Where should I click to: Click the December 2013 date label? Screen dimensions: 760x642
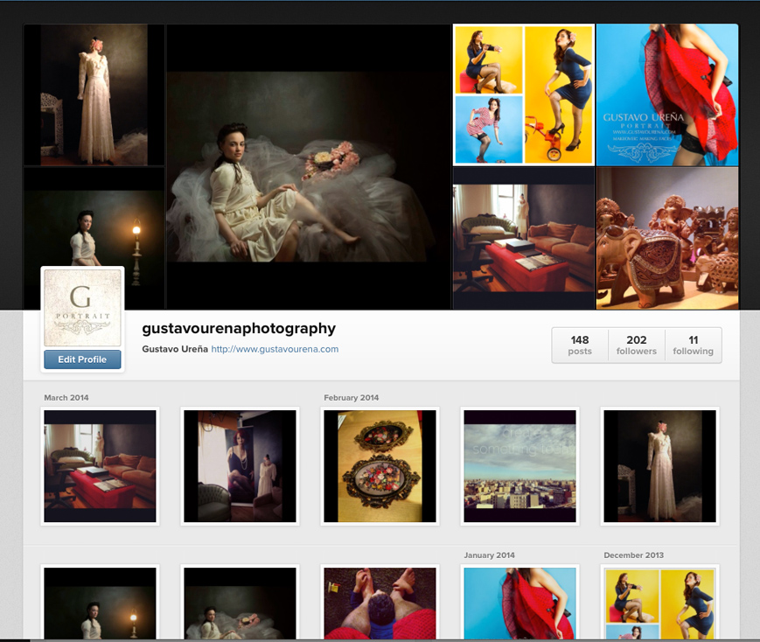coord(633,555)
